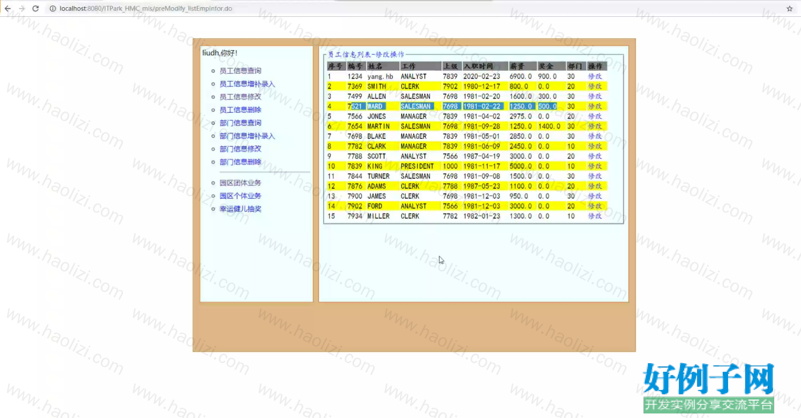
Task: Open 部门信息修改 menu link
Action: point(240,149)
